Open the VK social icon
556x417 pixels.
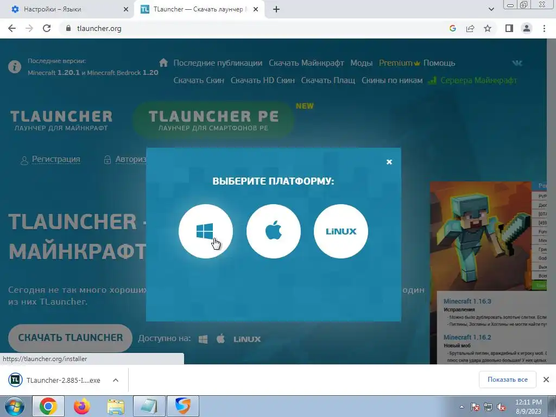(x=517, y=63)
